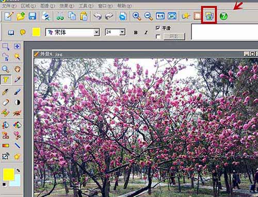258x197 pixels.
Task: Click the star wand toolbar icon
Action: point(186,16)
